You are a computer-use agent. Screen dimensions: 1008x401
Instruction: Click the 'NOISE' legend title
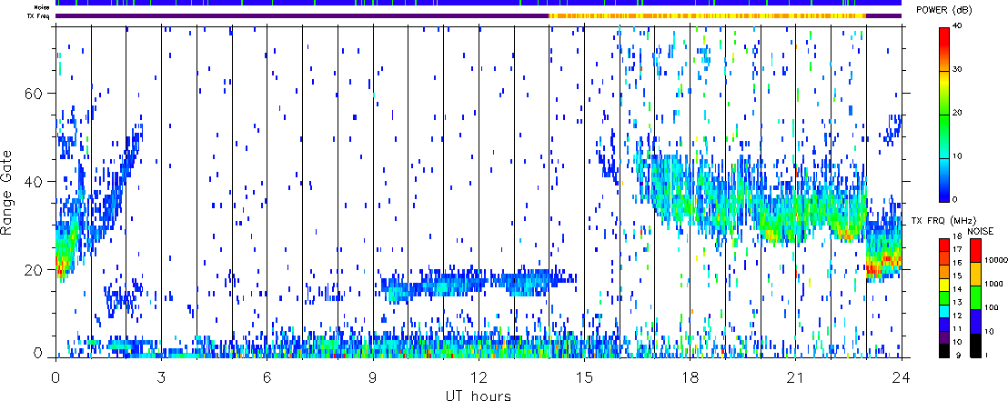[981, 231]
